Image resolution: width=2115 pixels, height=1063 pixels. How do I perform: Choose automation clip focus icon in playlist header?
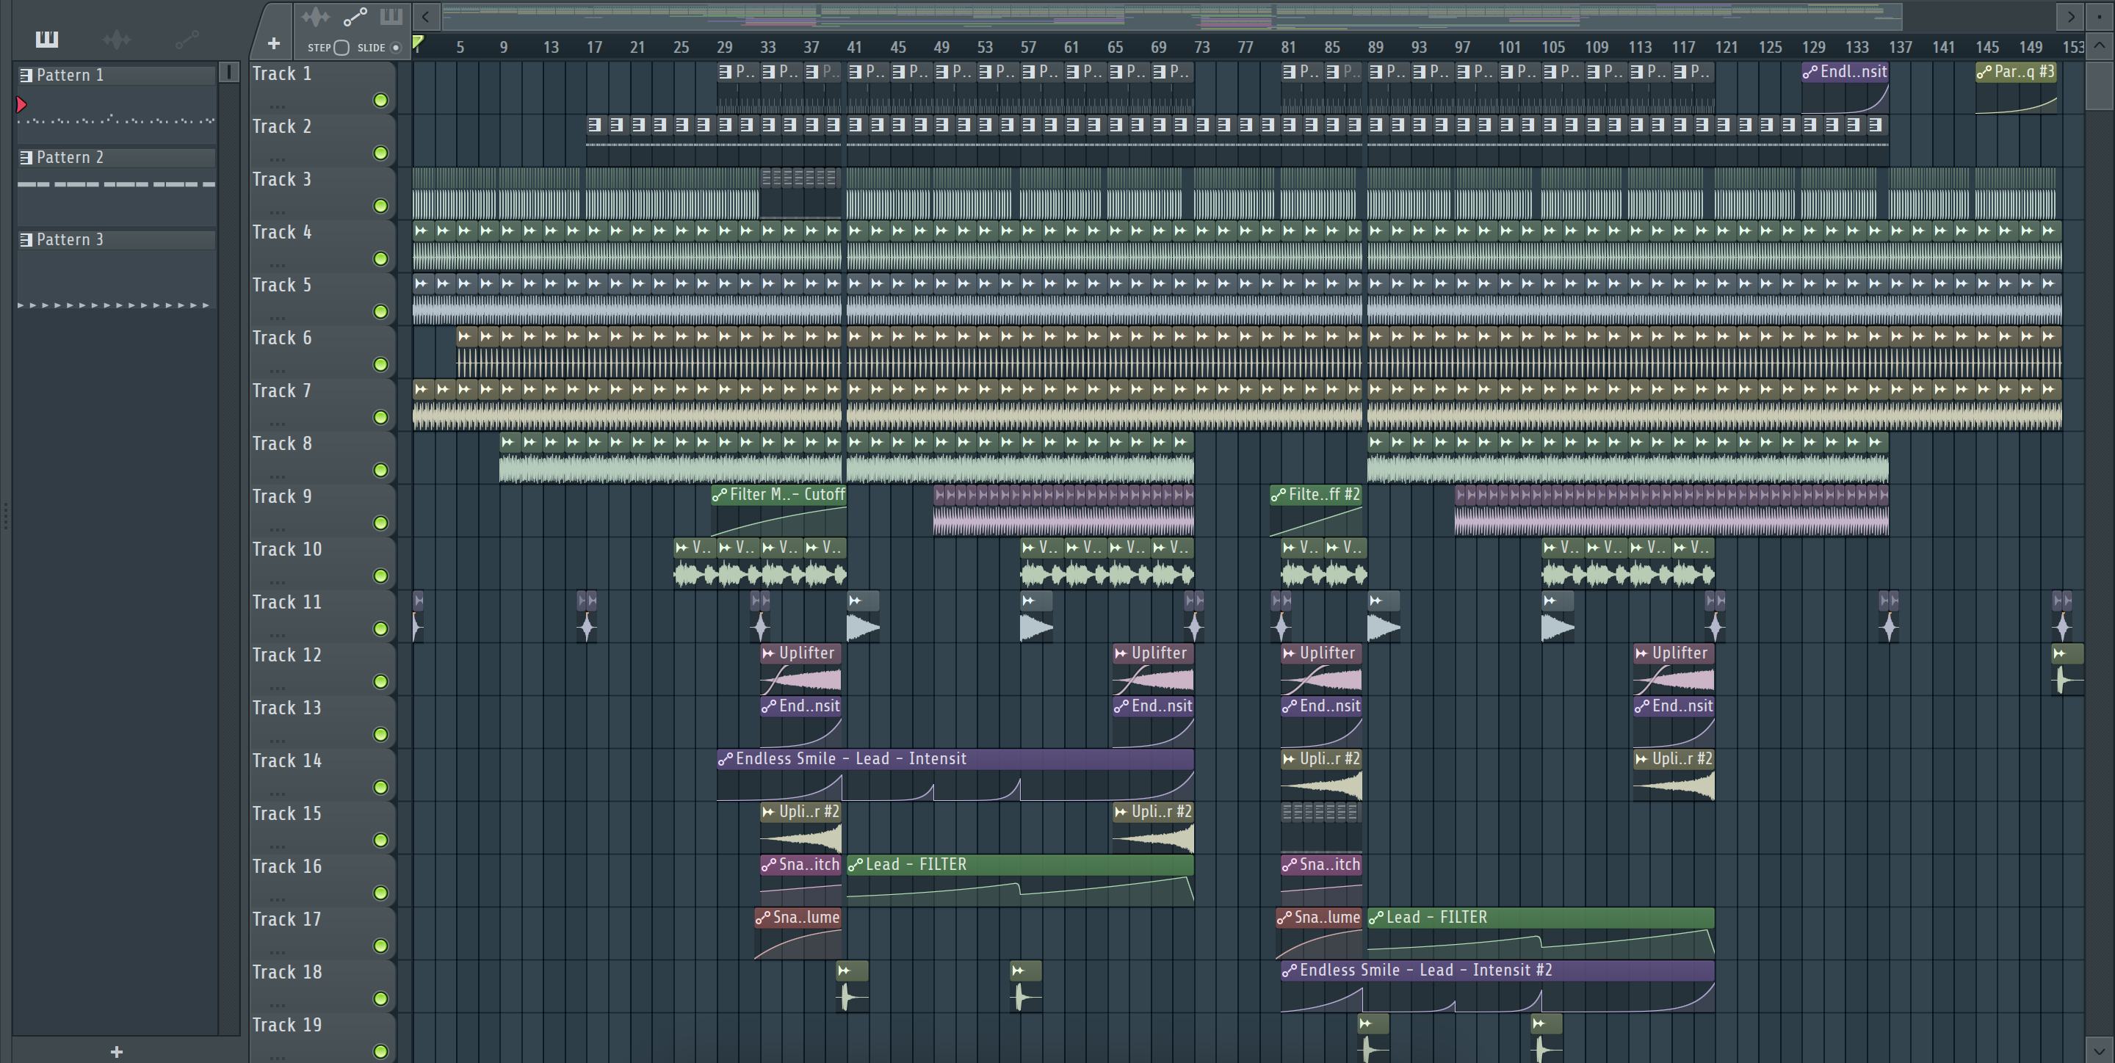click(x=355, y=16)
